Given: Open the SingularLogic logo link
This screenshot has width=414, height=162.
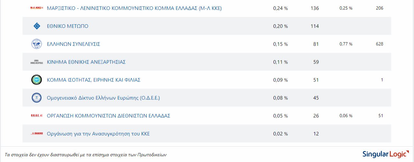Looking at the screenshot, I should pyautogui.click(x=385, y=154).
